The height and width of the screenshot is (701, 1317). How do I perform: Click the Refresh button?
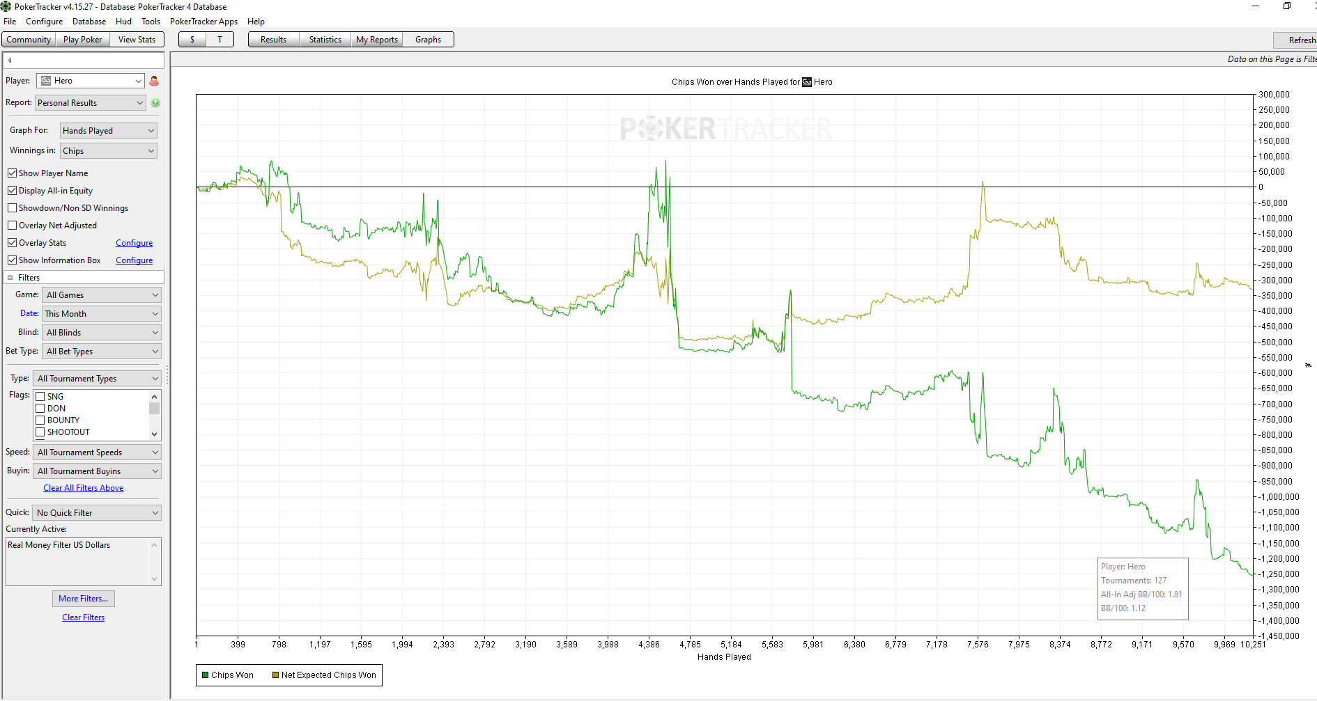click(x=1296, y=40)
